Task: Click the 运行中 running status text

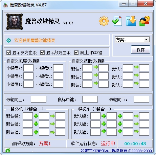Action: point(108,144)
